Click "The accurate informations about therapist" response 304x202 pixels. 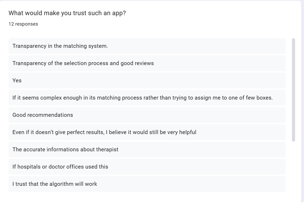click(65, 149)
